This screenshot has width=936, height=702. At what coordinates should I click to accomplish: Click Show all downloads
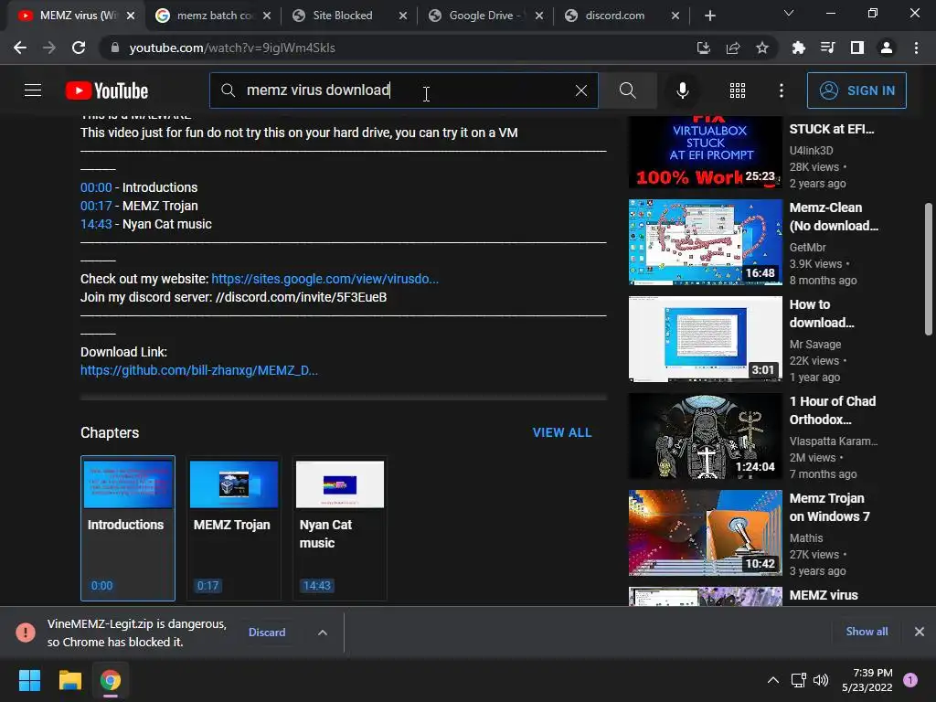(x=867, y=632)
